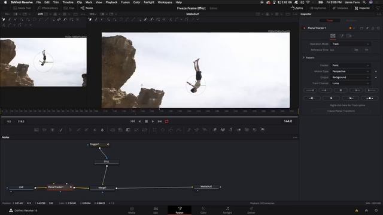The image size is (383, 215).
Task: Stop playback in the transport controls
Action: (146, 121)
